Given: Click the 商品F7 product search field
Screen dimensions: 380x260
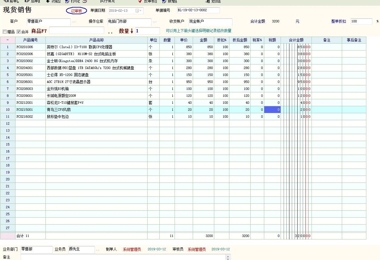Looking at the screenshot, I should [76, 31].
